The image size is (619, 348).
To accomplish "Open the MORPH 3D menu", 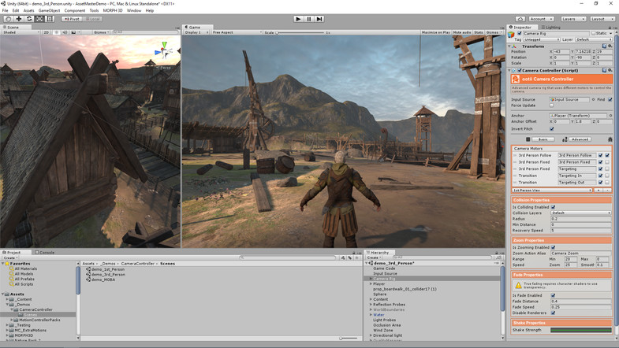I will click(113, 11).
